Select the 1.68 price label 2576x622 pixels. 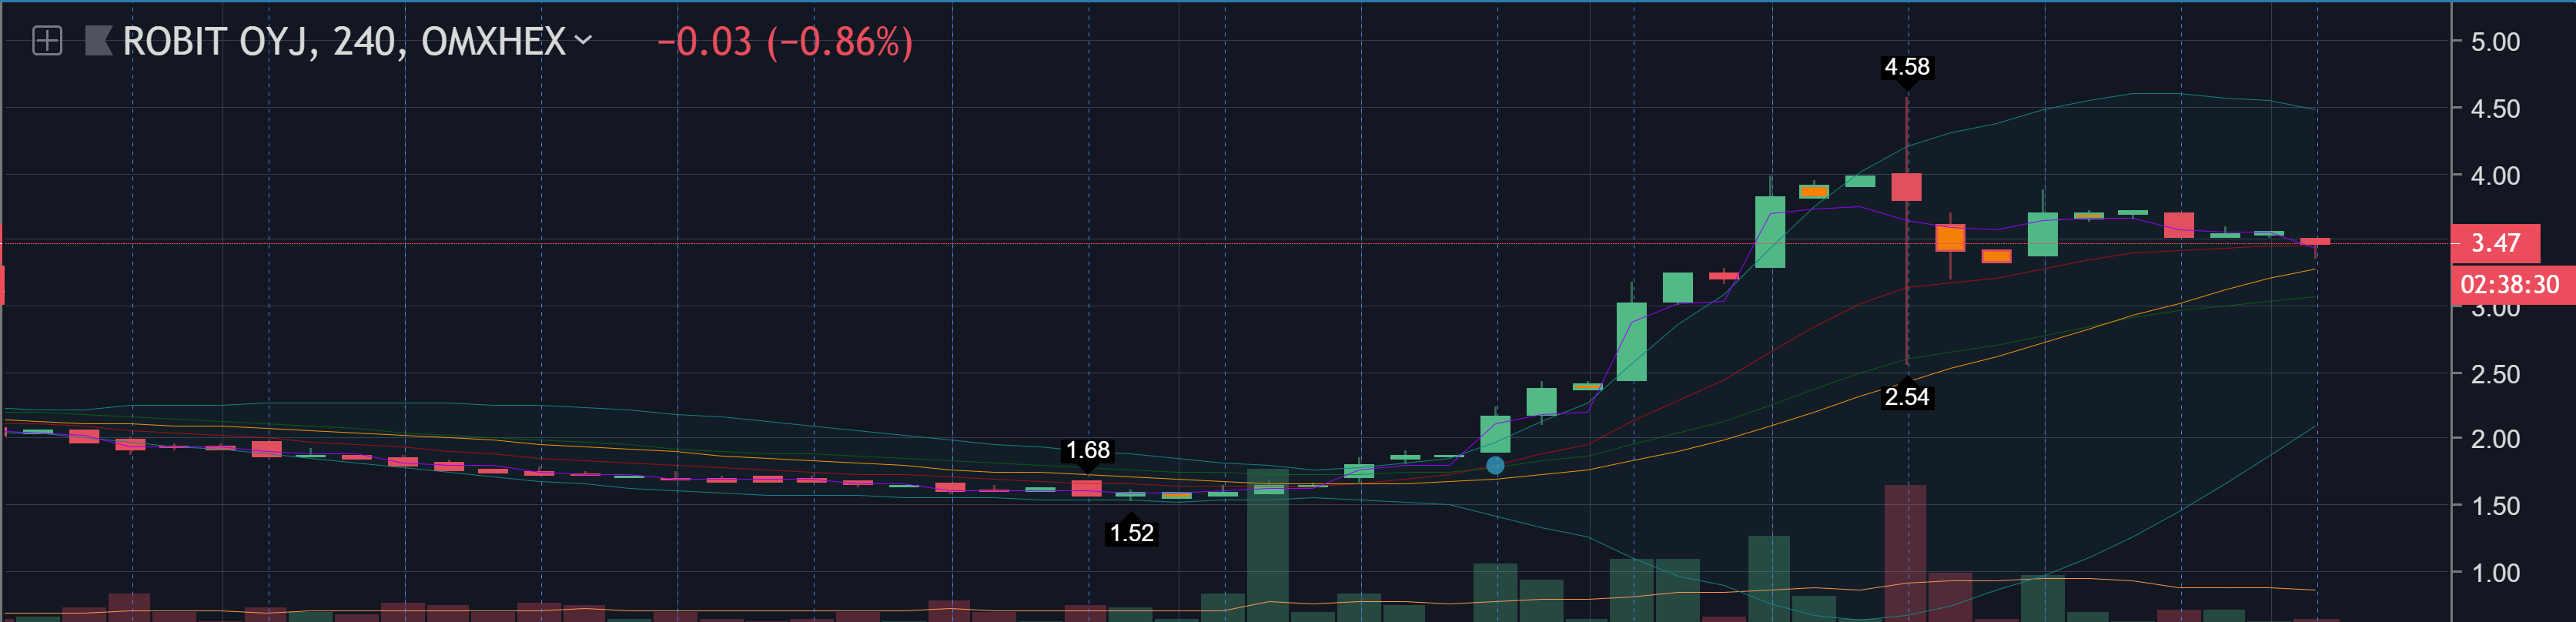(1087, 450)
